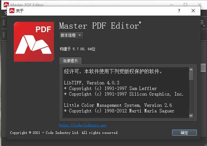207x146 pixels.
Task: Click the Master PDF Editor logo image
Action: click(x=34, y=42)
